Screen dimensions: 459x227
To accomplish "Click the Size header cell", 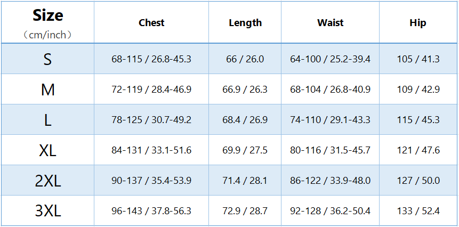I will (48, 16).
